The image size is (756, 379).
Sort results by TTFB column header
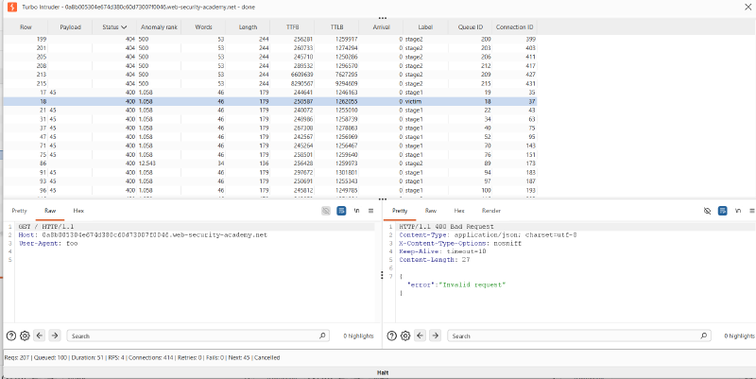(x=292, y=27)
